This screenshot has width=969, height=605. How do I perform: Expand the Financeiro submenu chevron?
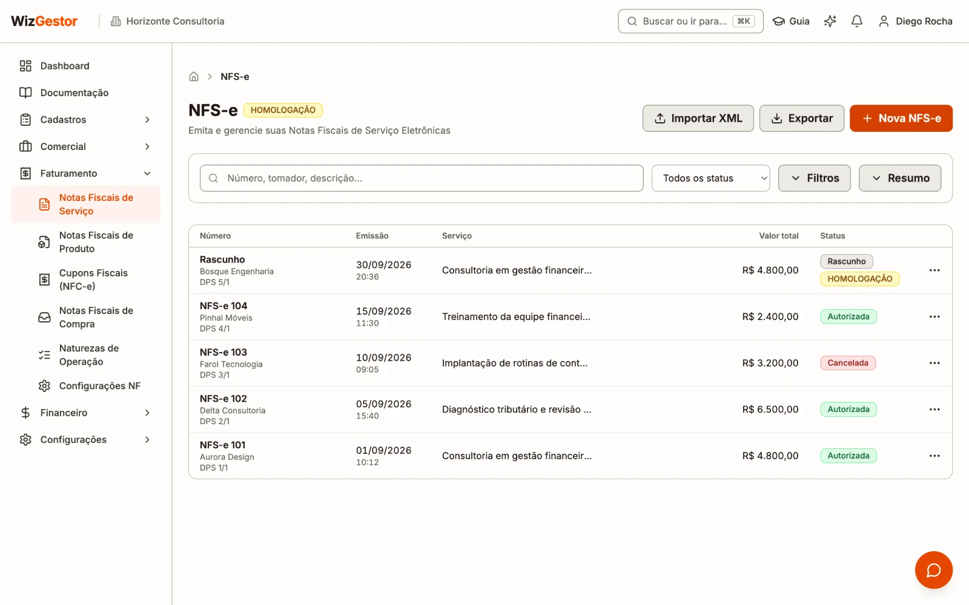click(147, 413)
